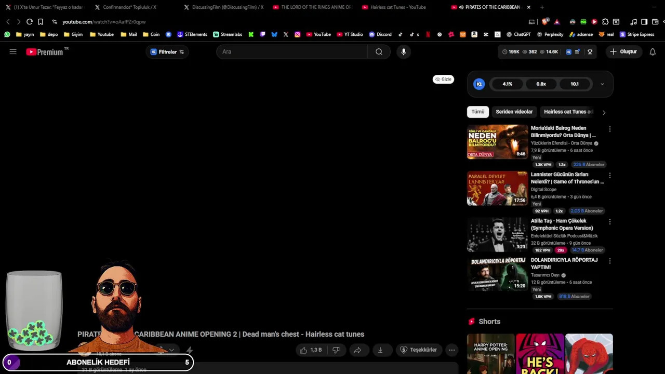Open the Atilla Taş Ham Çökelek thumbnail
Screen dimensions: 665x374
(497, 235)
